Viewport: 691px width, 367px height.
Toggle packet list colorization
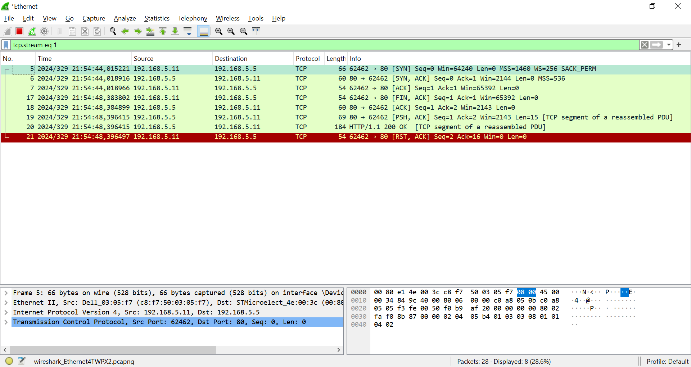tap(203, 31)
